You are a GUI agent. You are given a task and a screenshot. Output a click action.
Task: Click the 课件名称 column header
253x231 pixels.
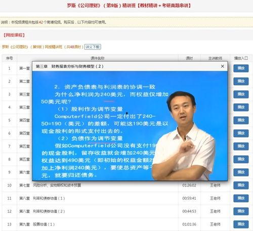click(x=98, y=58)
